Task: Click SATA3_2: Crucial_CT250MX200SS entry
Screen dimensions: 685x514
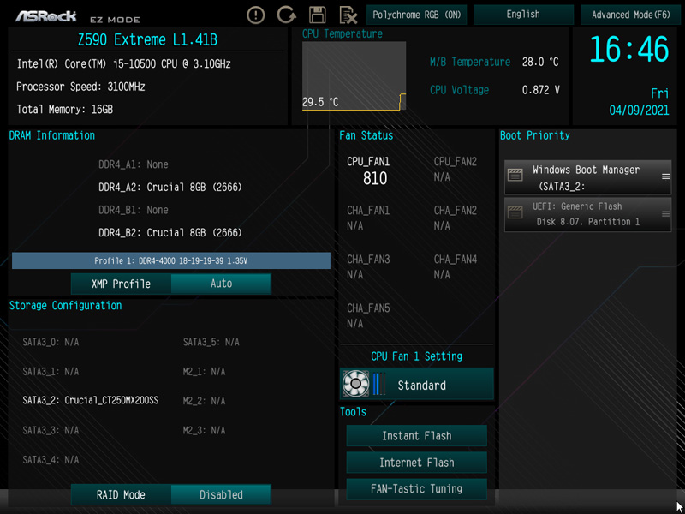Action: (x=91, y=400)
